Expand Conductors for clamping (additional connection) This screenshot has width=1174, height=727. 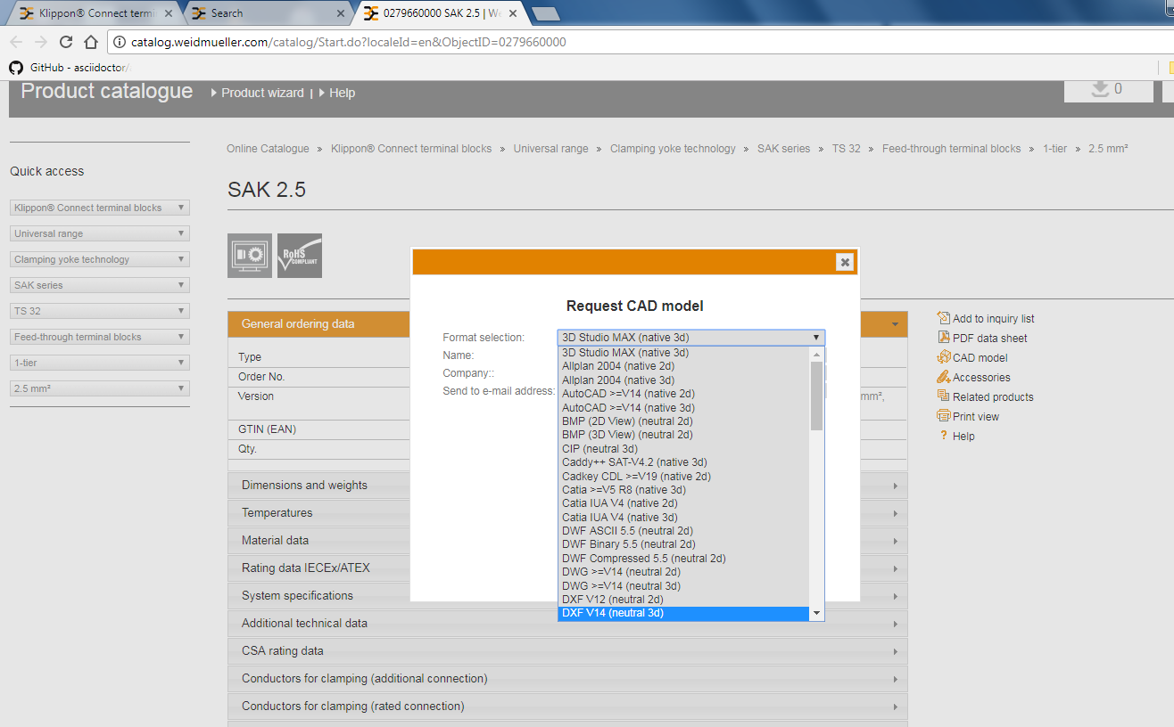tap(567, 679)
